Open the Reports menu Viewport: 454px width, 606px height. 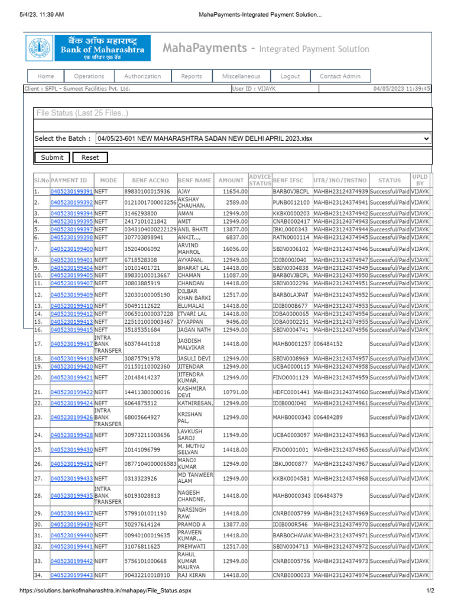click(x=192, y=76)
